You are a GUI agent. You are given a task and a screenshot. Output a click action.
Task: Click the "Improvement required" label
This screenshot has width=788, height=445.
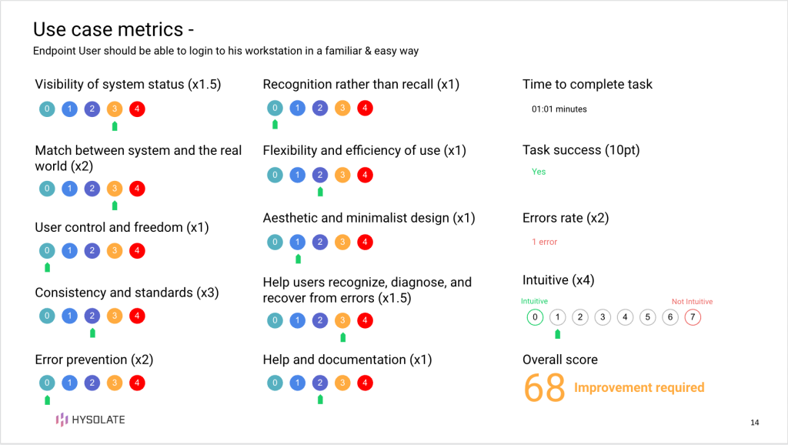pyautogui.click(x=639, y=387)
